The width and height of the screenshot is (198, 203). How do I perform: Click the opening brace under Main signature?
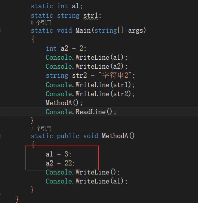click(33, 39)
